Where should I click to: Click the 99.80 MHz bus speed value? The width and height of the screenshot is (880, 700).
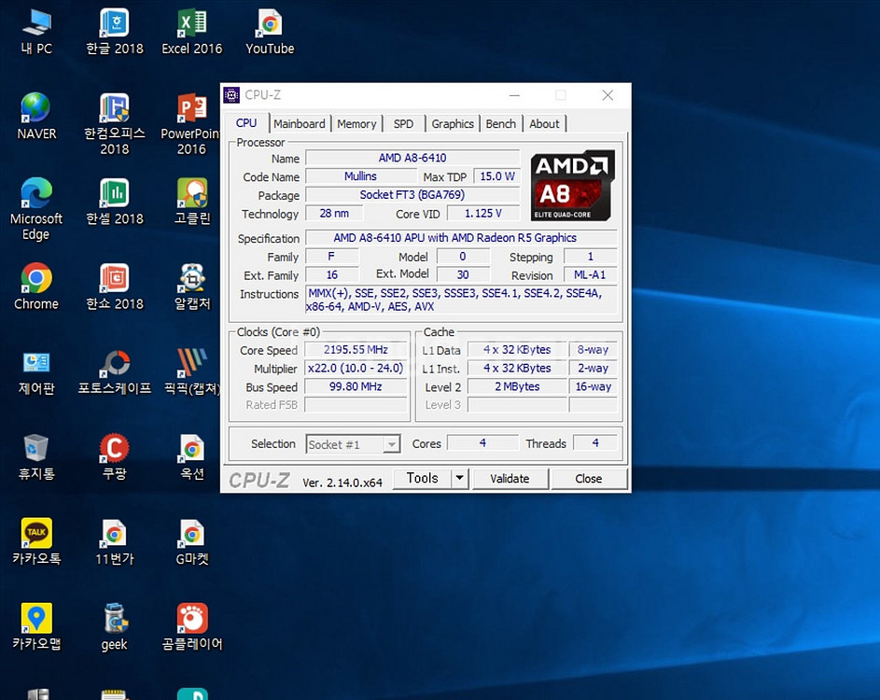click(x=356, y=386)
